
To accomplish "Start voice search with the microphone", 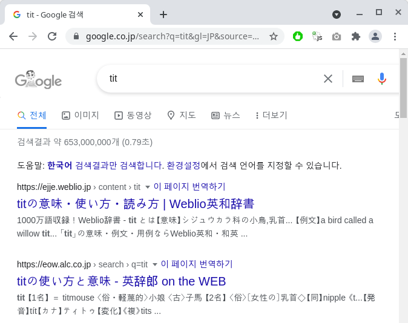I will tap(382, 79).
